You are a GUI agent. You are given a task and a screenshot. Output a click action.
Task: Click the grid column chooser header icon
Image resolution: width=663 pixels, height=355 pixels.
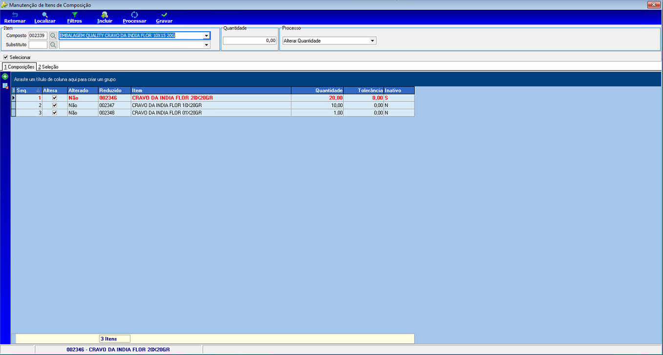[x=13, y=90]
